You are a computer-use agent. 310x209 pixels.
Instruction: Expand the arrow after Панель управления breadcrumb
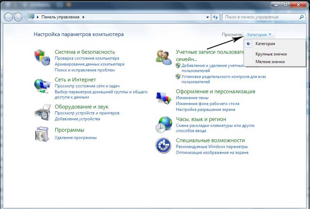point(83,17)
